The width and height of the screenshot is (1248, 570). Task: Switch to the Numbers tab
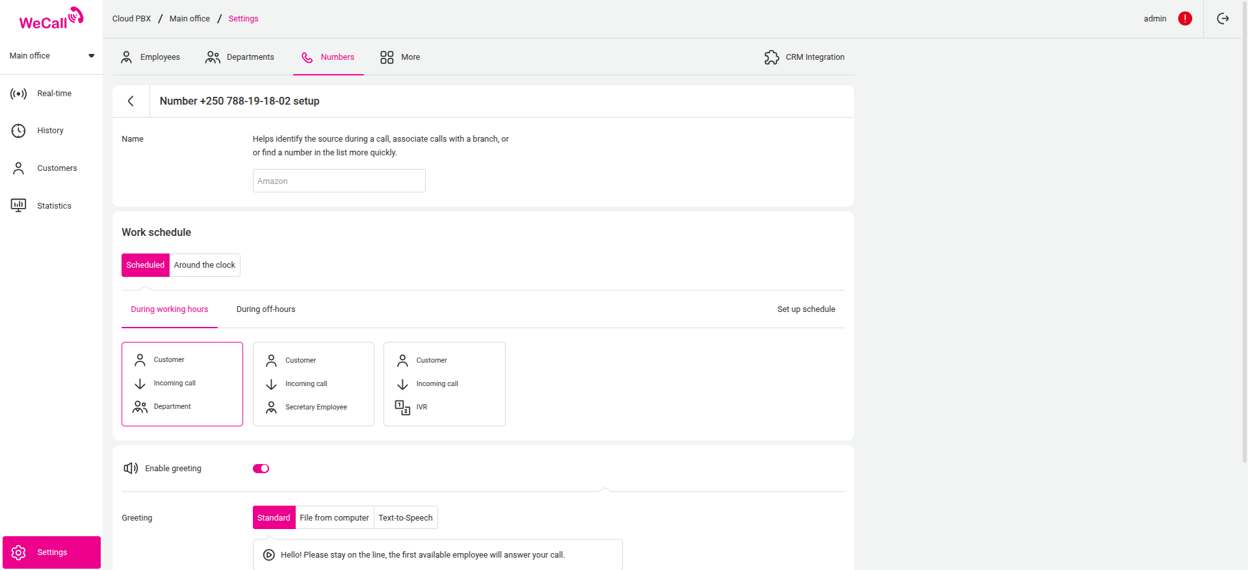pyautogui.click(x=328, y=57)
